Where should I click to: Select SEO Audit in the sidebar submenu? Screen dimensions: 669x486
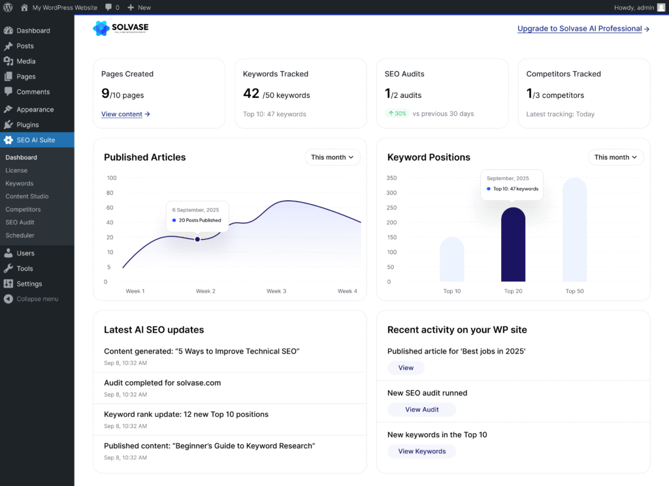click(x=20, y=222)
